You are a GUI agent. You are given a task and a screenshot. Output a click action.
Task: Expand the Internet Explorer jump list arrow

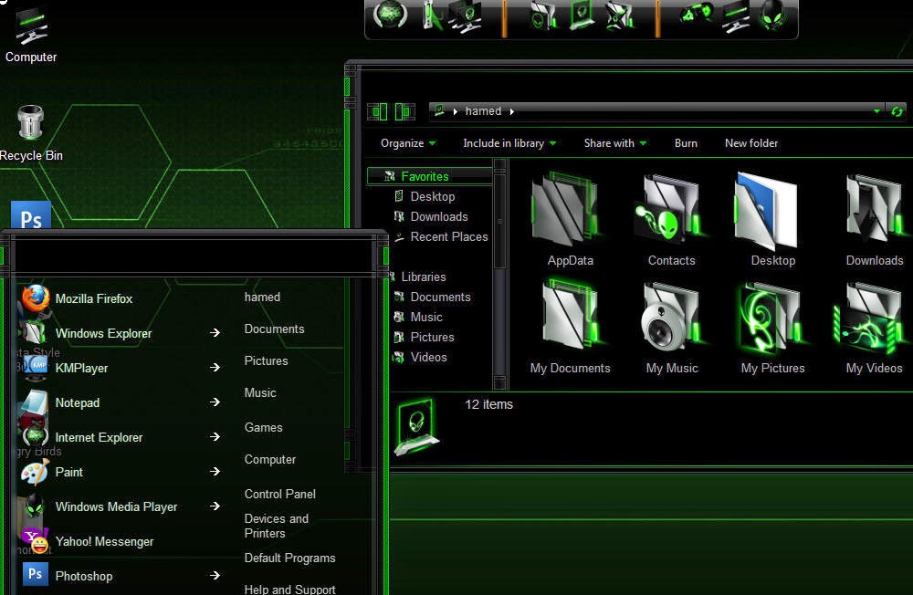(215, 436)
